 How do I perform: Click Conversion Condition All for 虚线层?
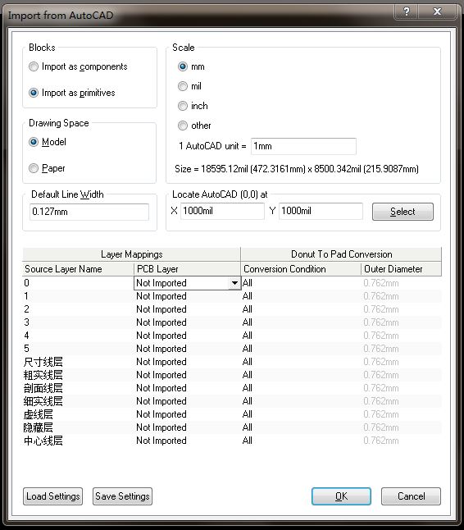301,414
